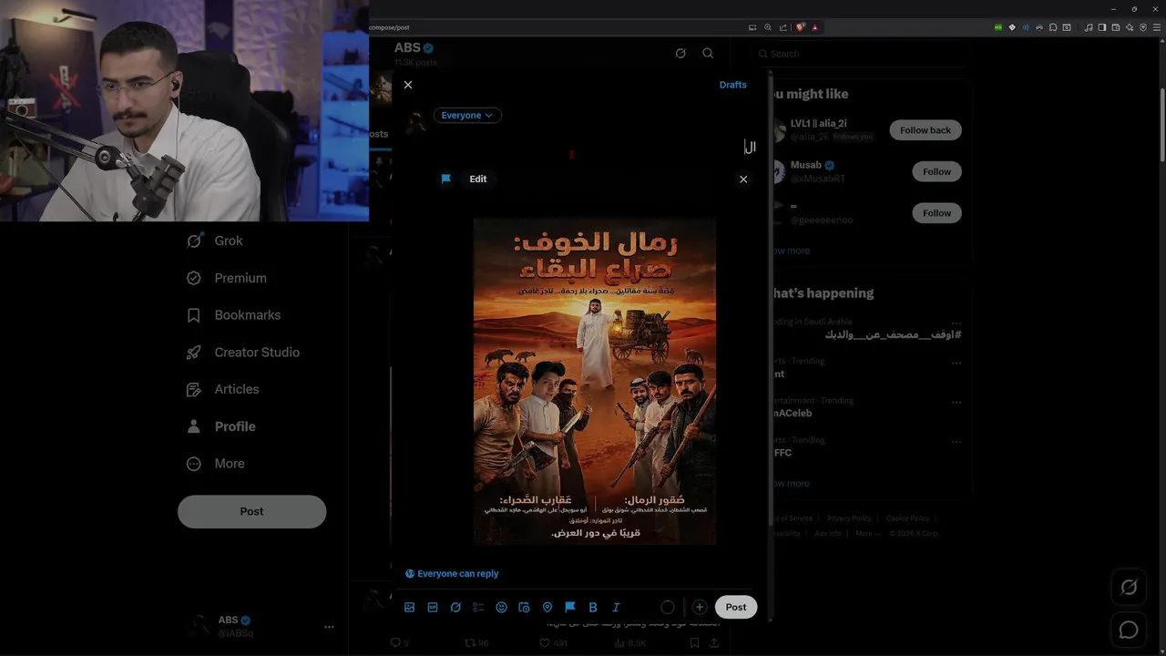
Task: Click the flag icon in compose toolbar
Action: point(570,607)
